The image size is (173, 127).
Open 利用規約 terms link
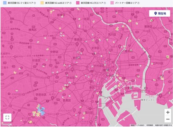pyautogui.click(x=150, y=125)
